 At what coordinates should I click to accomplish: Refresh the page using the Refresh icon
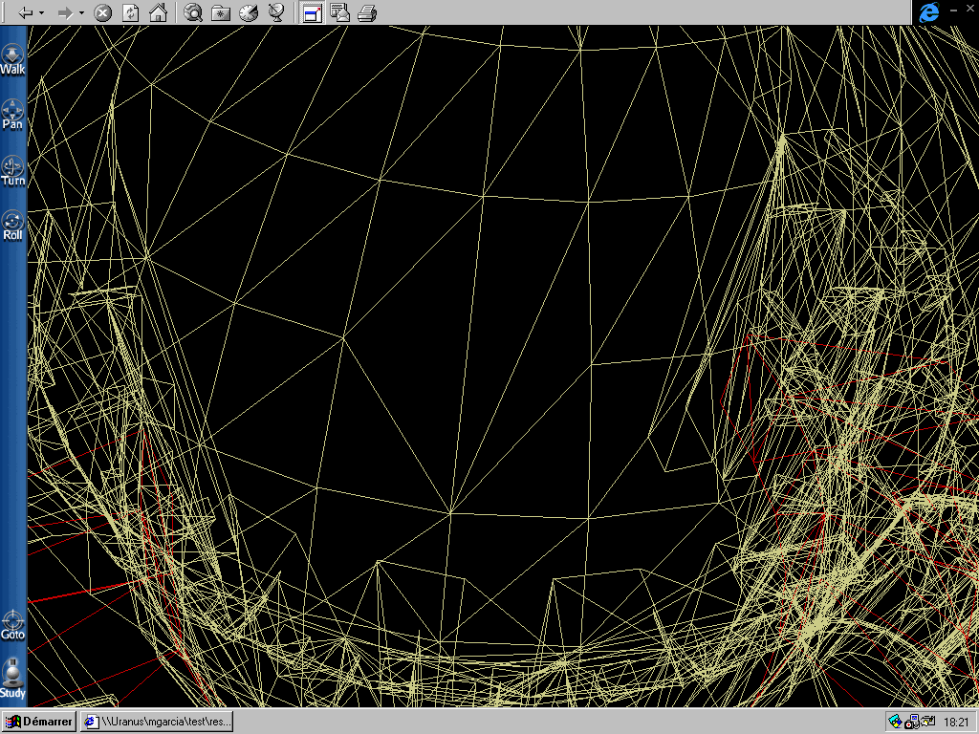tap(130, 12)
